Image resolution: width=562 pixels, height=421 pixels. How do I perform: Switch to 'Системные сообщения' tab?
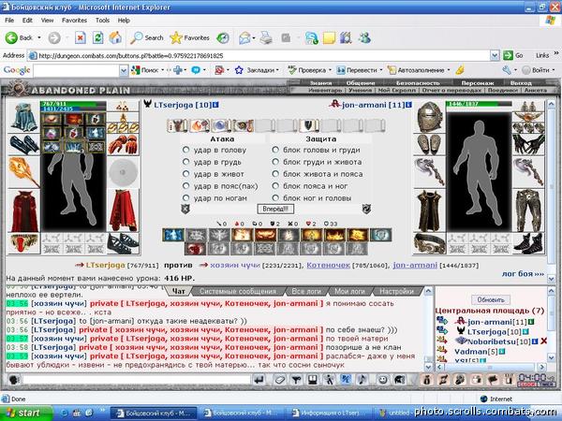coord(238,291)
